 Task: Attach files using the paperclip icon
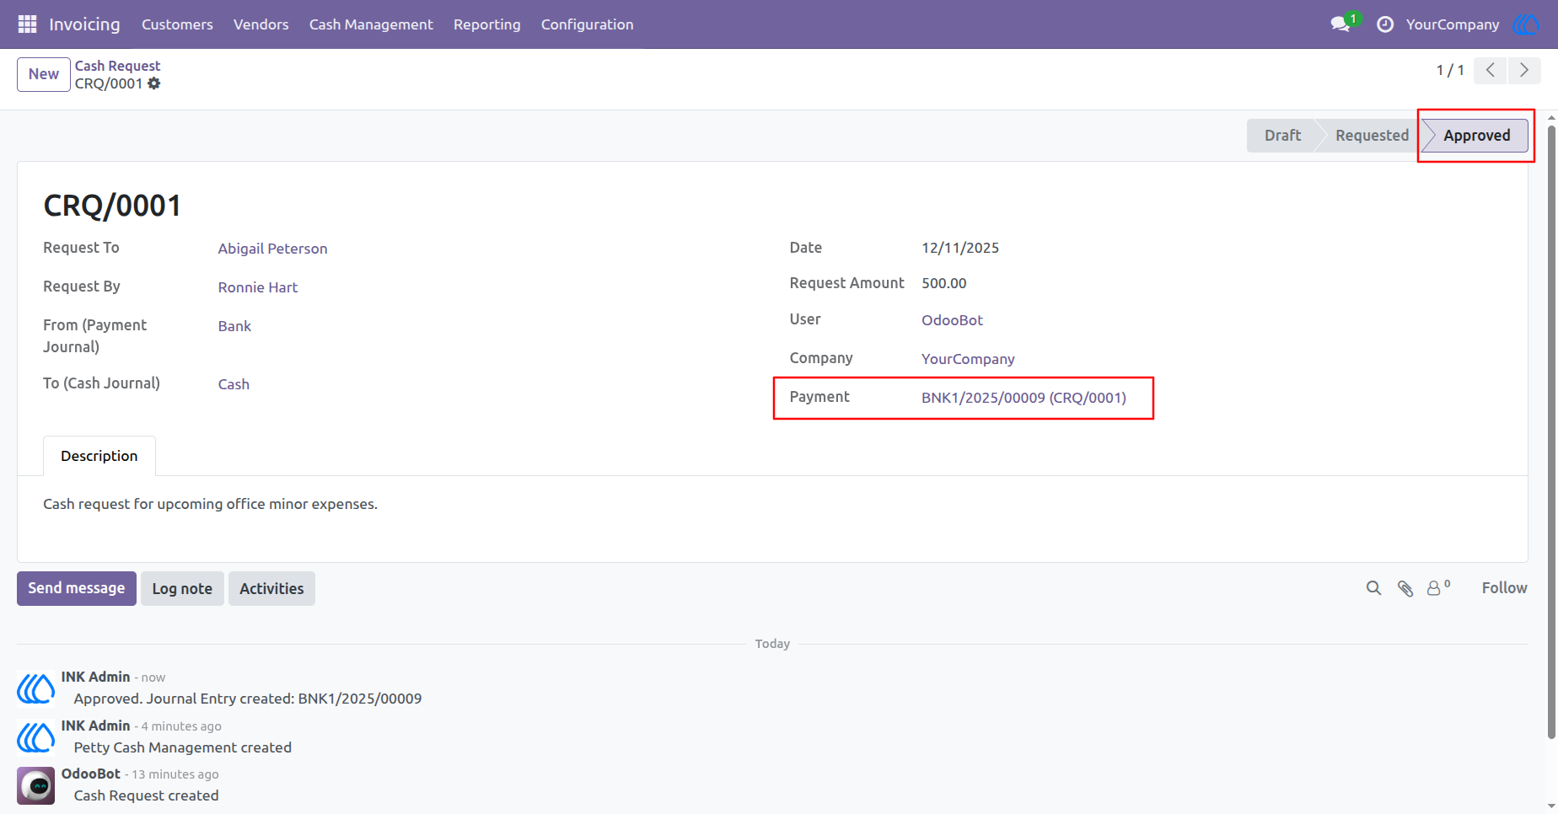(1405, 588)
